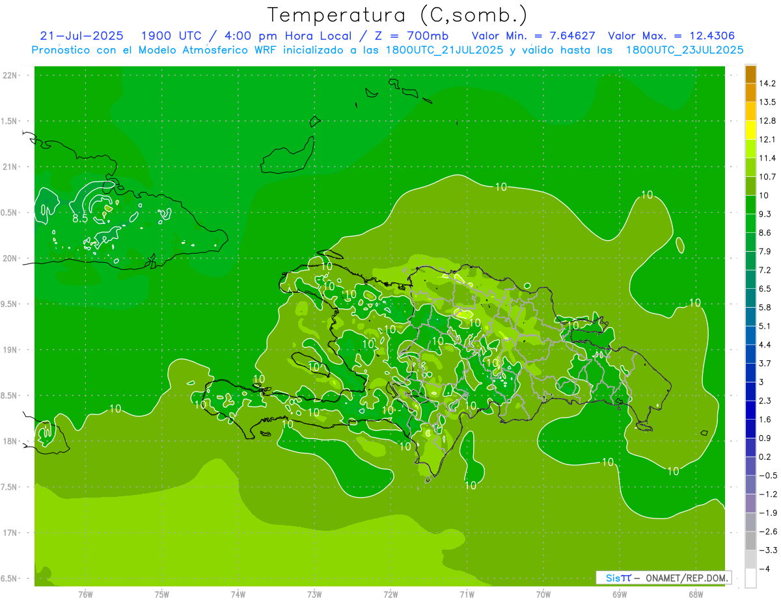The width and height of the screenshot is (781, 603).
Task: Click the "18N" latitude axis label
Action: coord(10,442)
